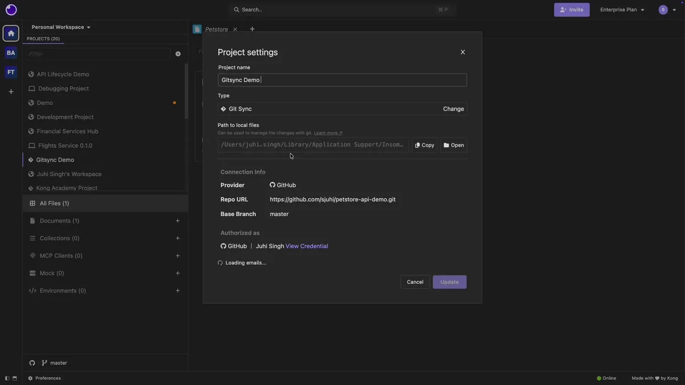The width and height of the screenshot is (685, 385).
Task: Click the Search bar
Action: coord(342,10)
